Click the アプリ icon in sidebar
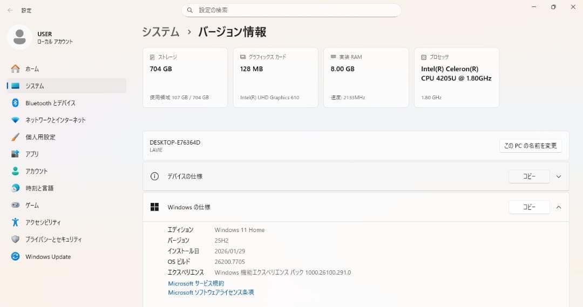The height and width of the screenshot is (307, 583). 15,154
